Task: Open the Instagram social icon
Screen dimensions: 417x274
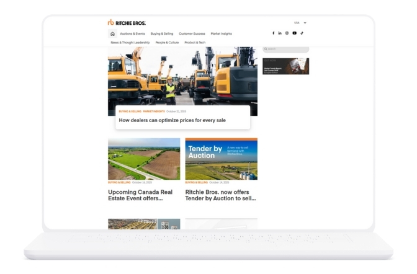Action: [x=287, y=33]
